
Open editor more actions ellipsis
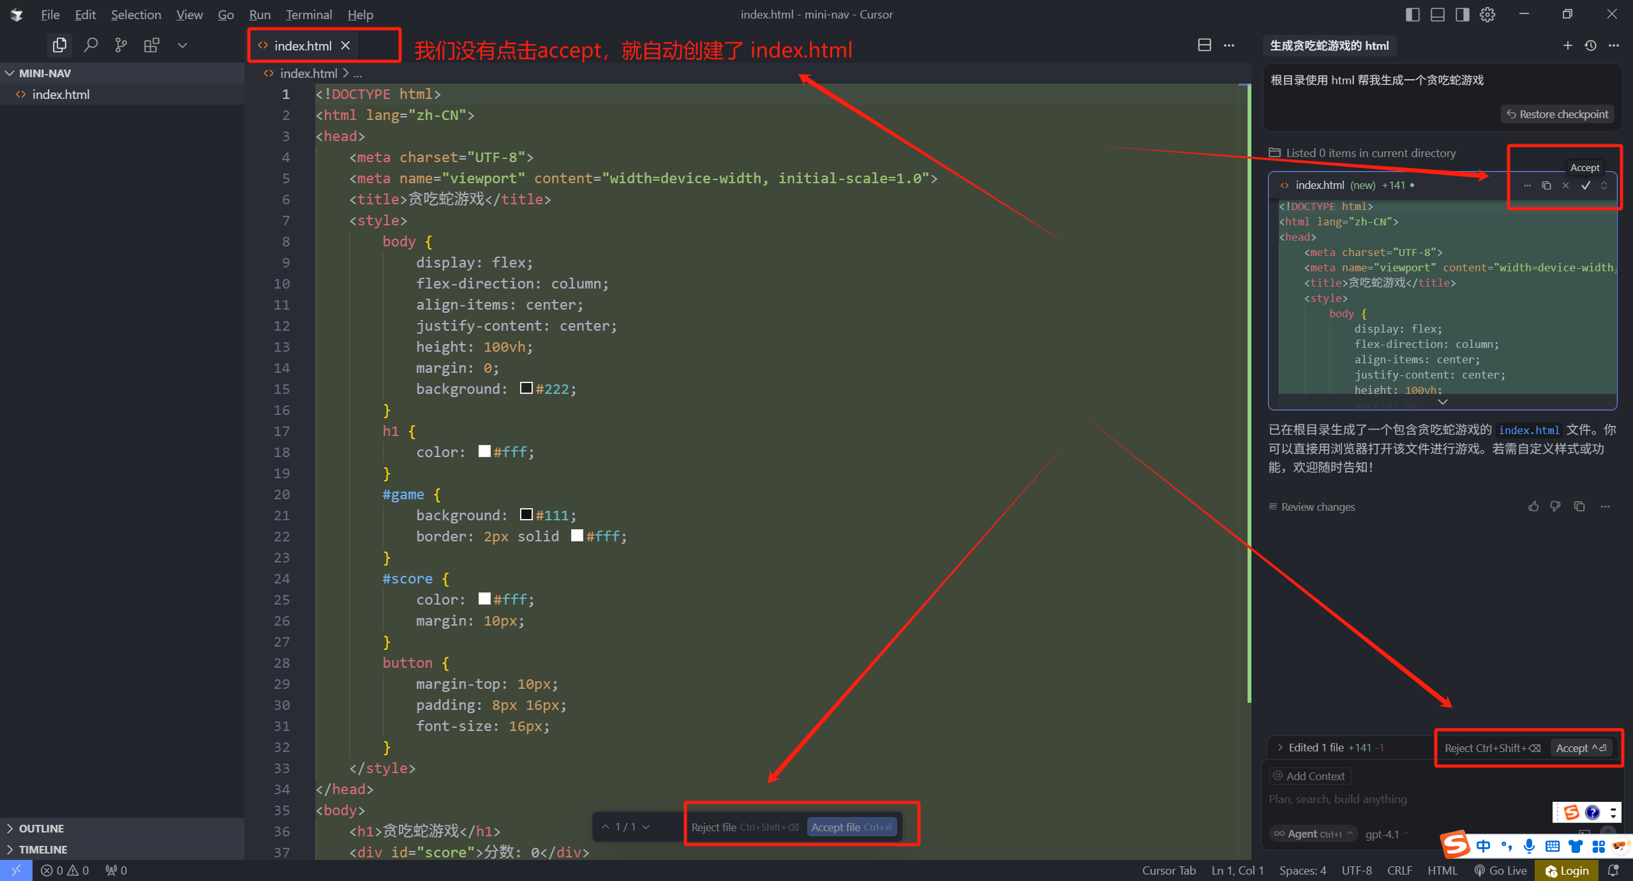[x=1229, y=45]
